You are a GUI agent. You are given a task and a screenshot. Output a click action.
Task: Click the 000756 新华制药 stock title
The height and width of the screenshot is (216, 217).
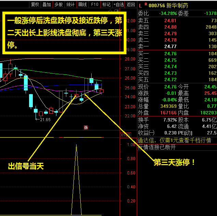pyautogui.click(x=168, y=6)
